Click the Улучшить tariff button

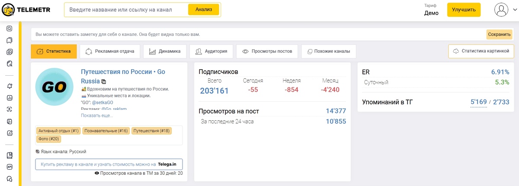[x=464, y=10]
